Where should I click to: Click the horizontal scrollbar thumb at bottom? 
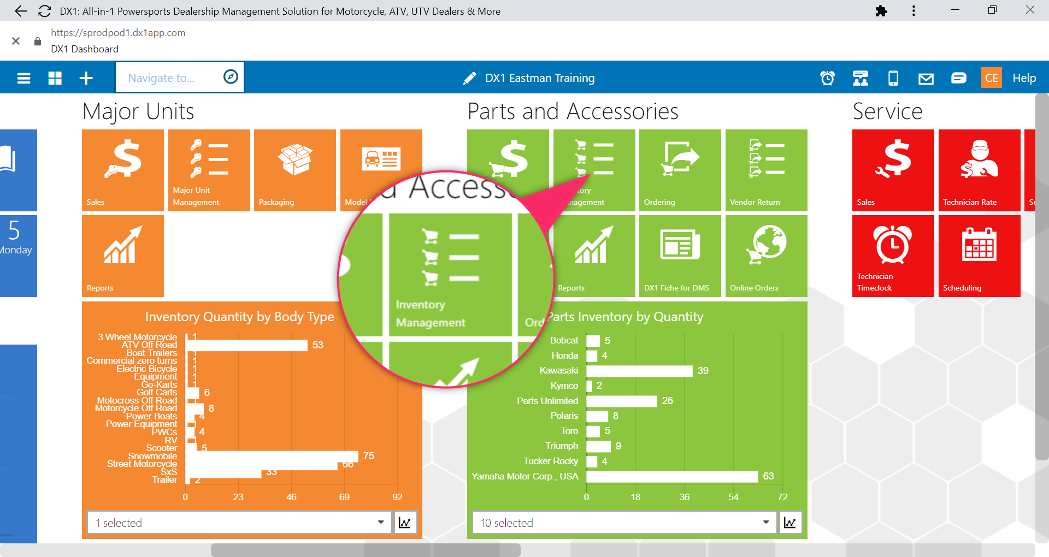click(366, 550)
